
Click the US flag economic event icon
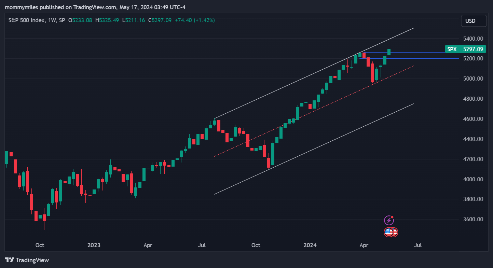coord(389,232)
